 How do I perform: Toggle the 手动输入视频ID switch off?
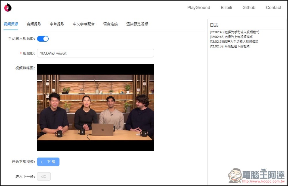(43, 39)
